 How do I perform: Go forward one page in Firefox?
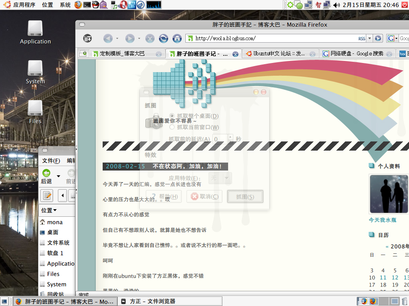(130, 39)
